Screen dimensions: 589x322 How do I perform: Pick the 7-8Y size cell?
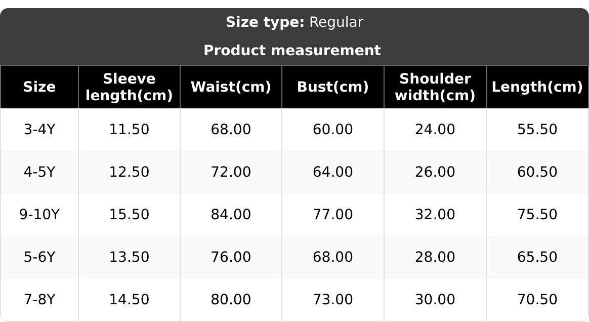coord(39,300)
